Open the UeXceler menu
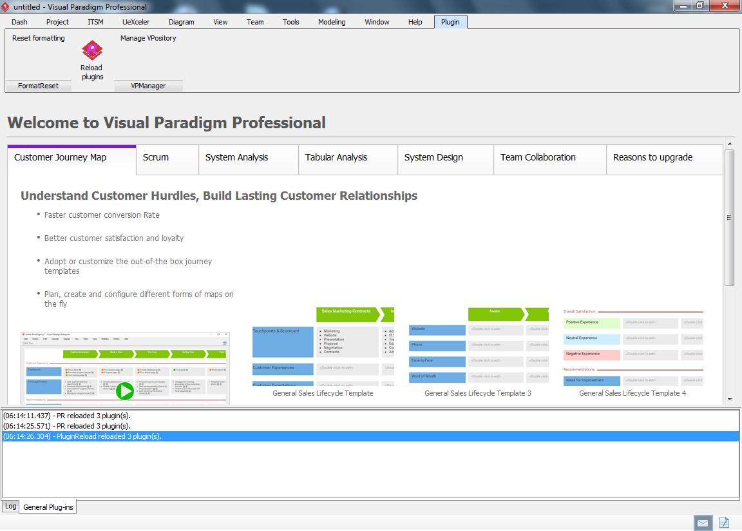 (136, 22)
